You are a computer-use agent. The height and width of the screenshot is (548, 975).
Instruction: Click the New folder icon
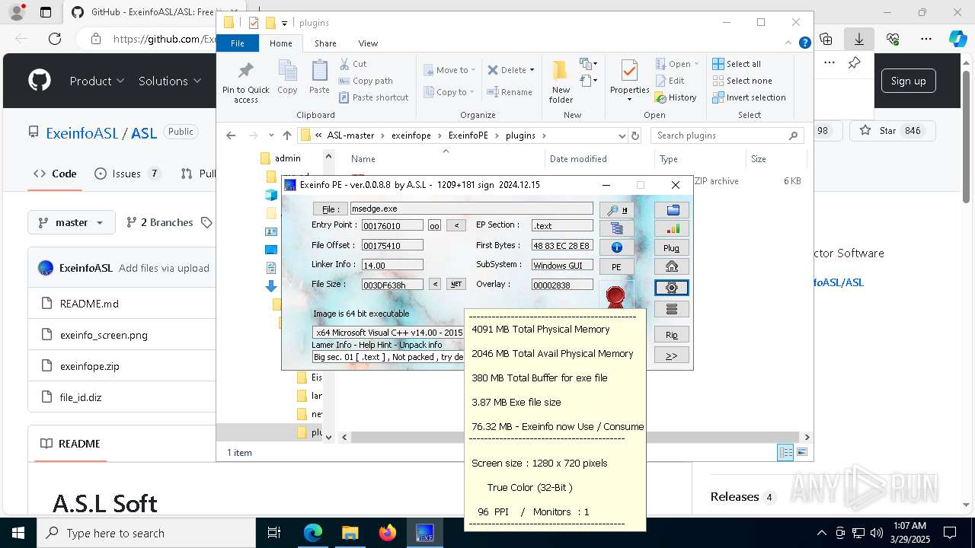point(561,82)
